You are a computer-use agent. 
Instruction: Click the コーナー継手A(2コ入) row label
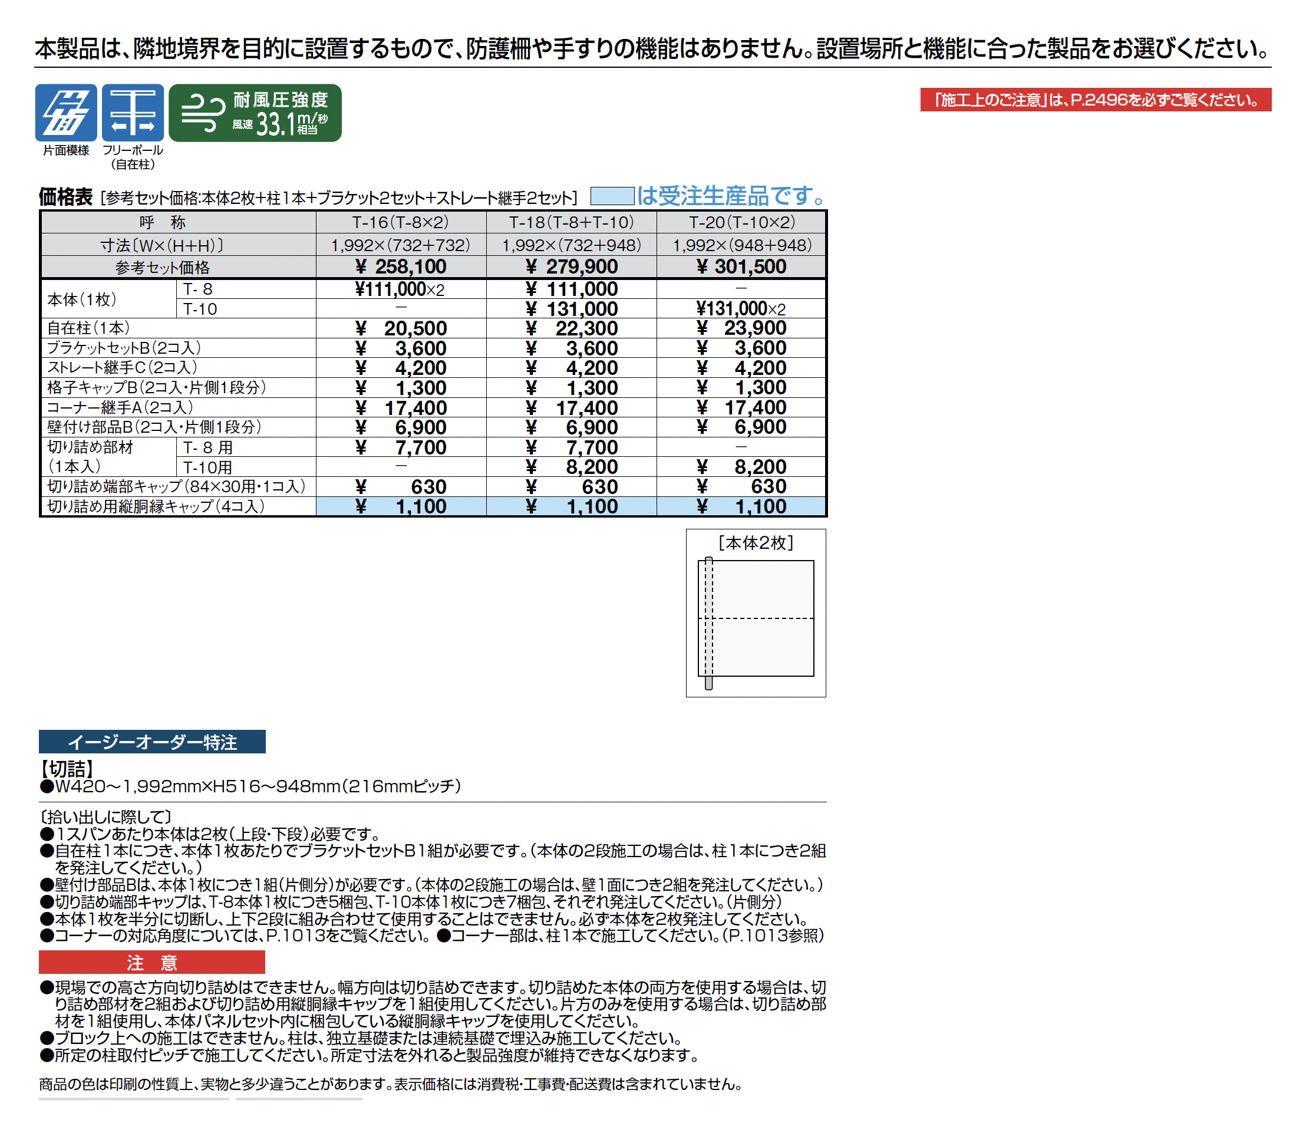[x=120, y=407]
